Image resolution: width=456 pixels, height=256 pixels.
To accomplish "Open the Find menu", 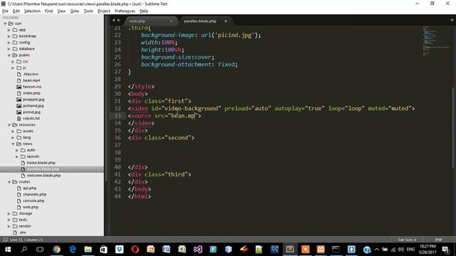I will [49, 11].
